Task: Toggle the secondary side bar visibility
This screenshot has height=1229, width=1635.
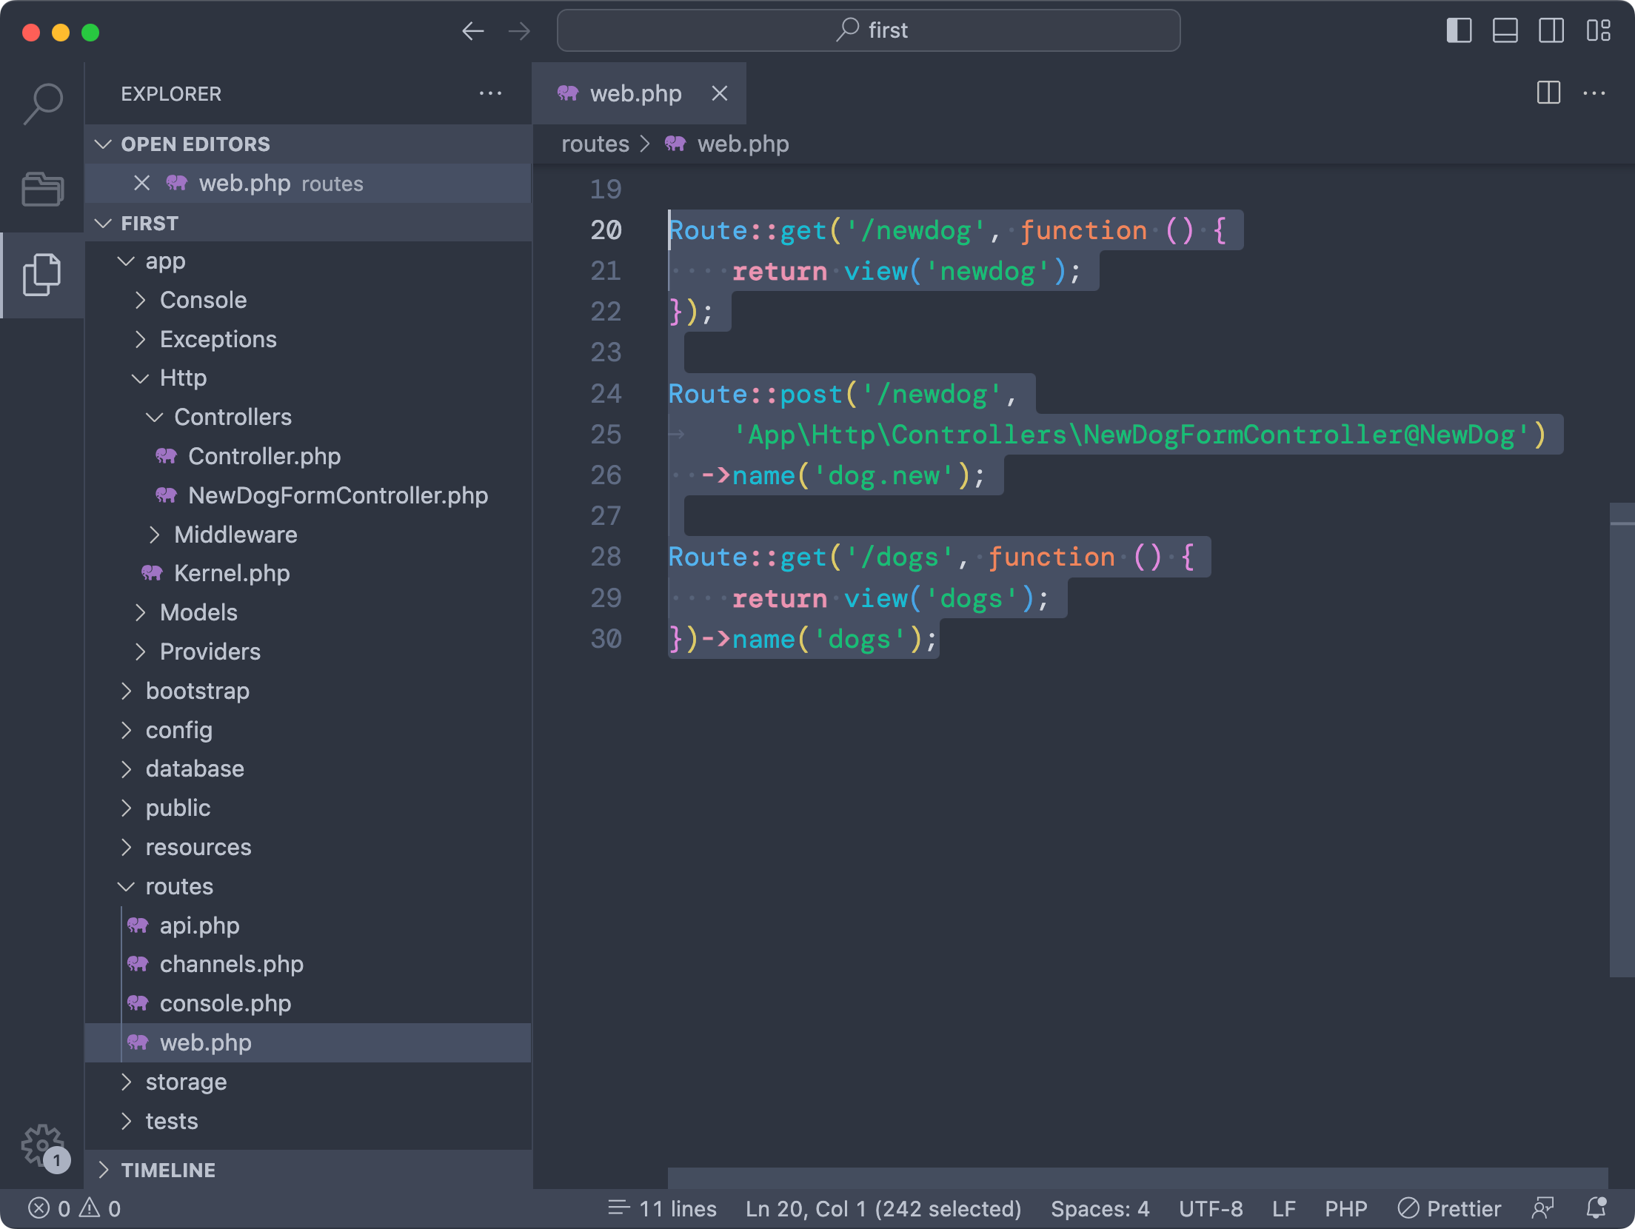Action: point(1551,31)
